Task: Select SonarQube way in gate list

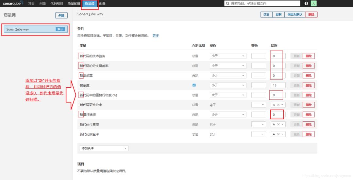Action: (36, 29)
